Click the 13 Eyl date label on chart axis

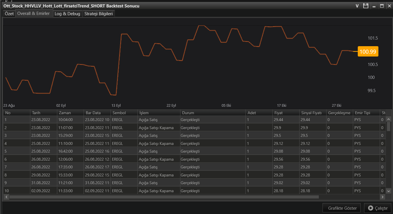pos(116,105)
